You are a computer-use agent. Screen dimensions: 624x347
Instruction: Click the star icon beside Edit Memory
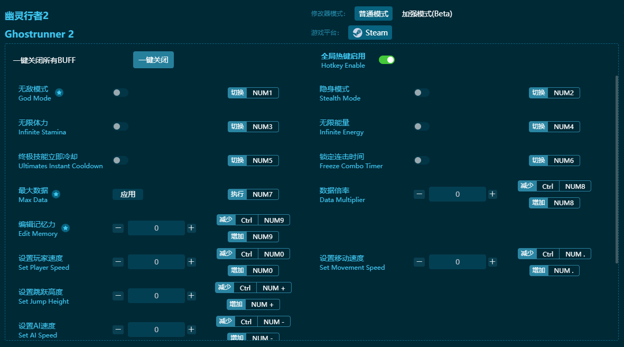tap(66, 228)
